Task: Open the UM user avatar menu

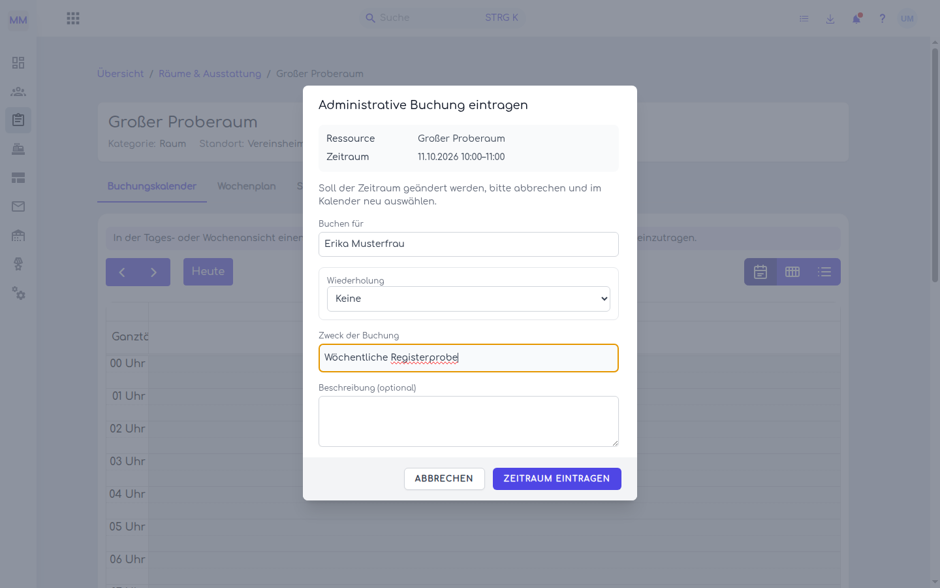Action: tap(907, 18)
